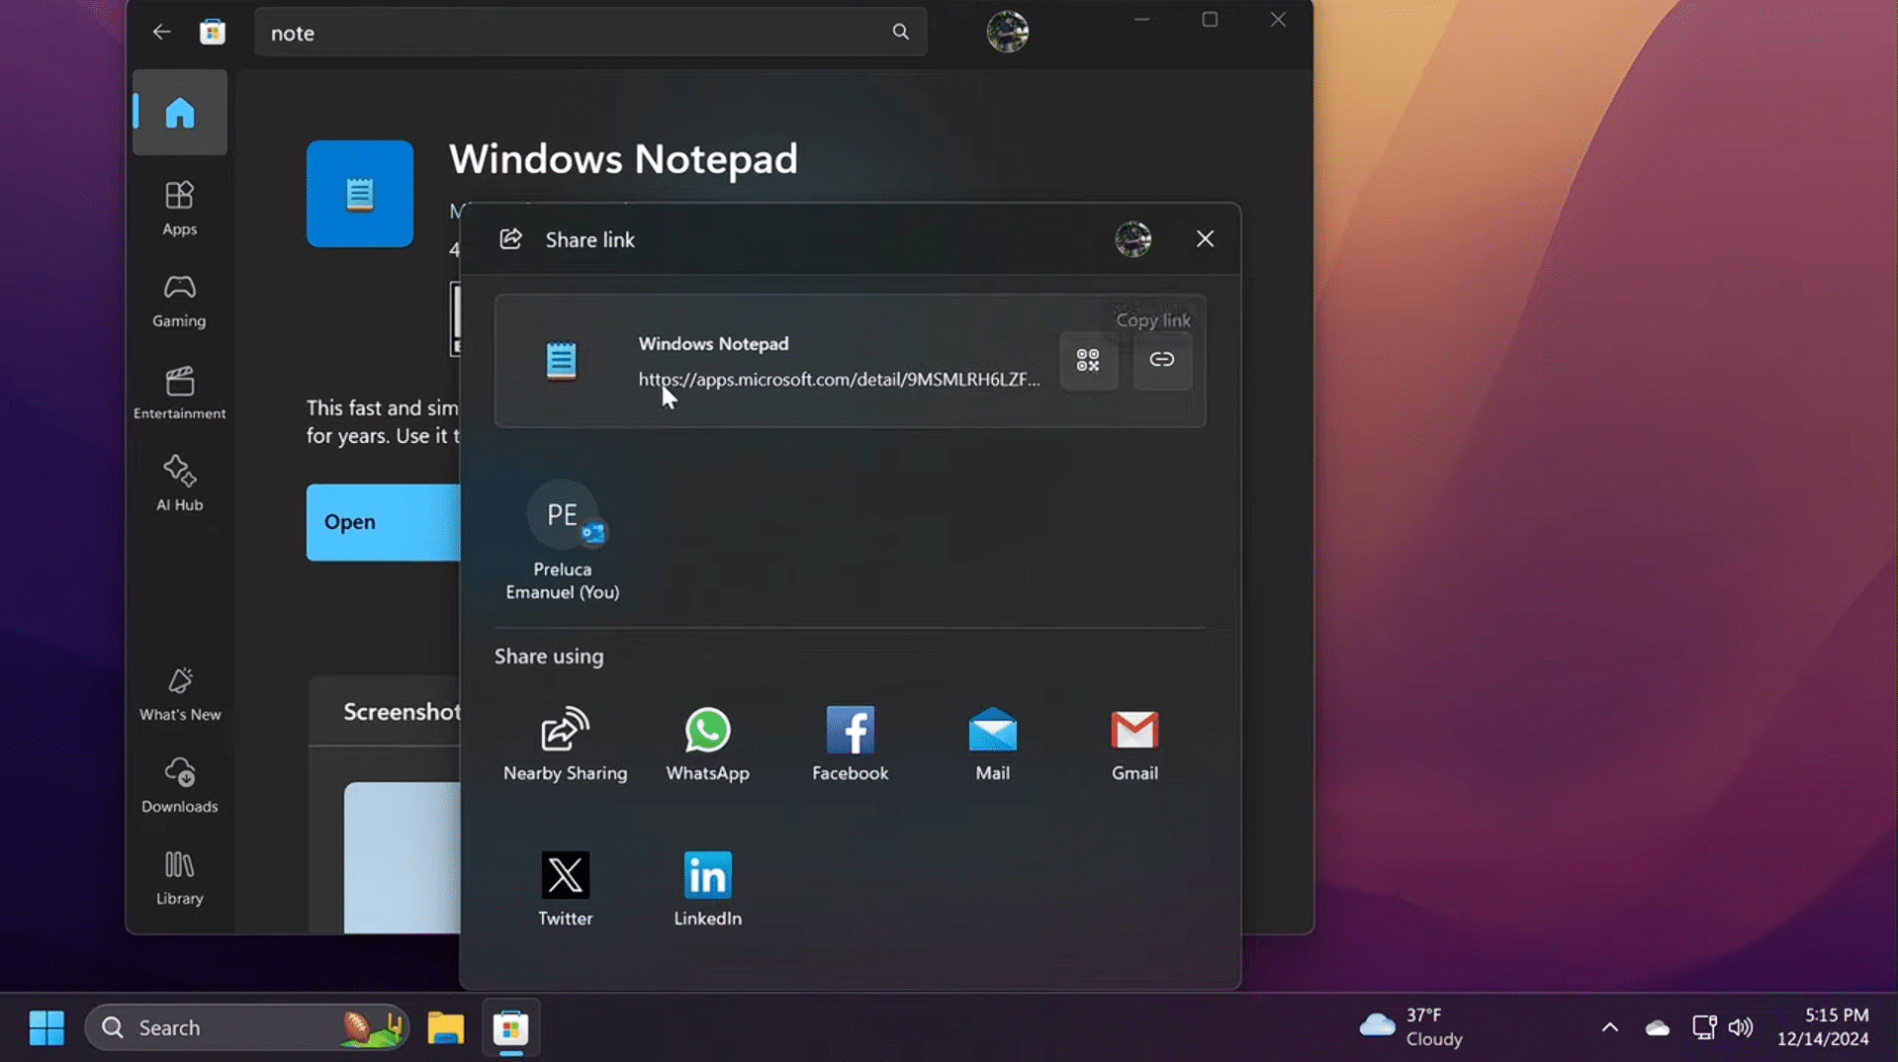Click the Share using heading text

[549, 657]
